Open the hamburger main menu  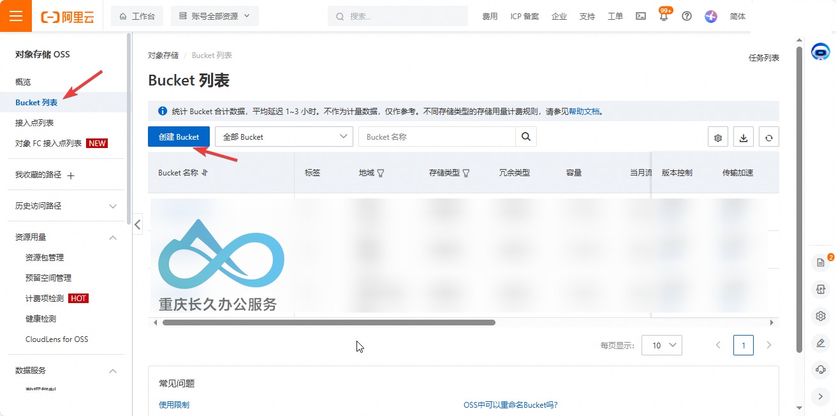(16, 16)
